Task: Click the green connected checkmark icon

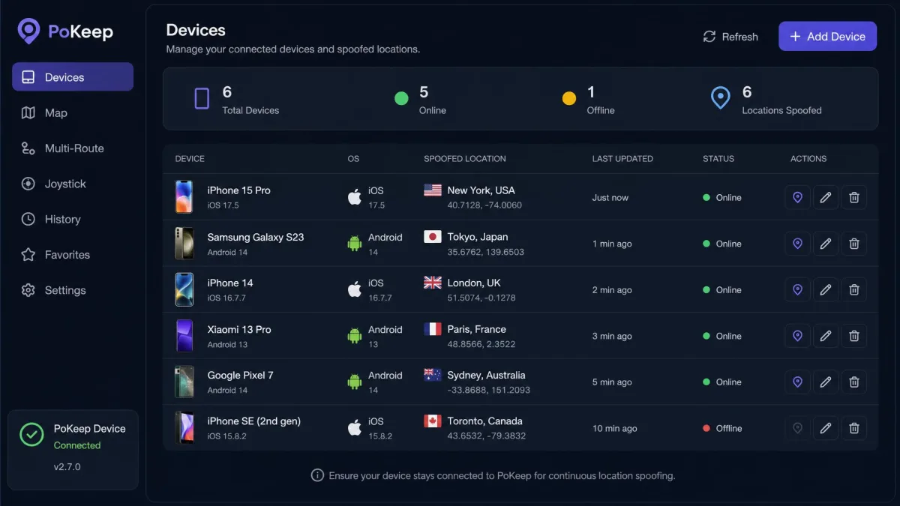Action: (x=31, y=435)
